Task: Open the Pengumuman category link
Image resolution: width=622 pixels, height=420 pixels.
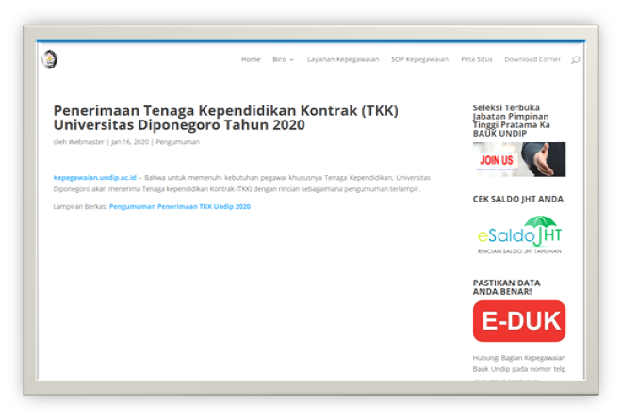Action: click(177, 142)
